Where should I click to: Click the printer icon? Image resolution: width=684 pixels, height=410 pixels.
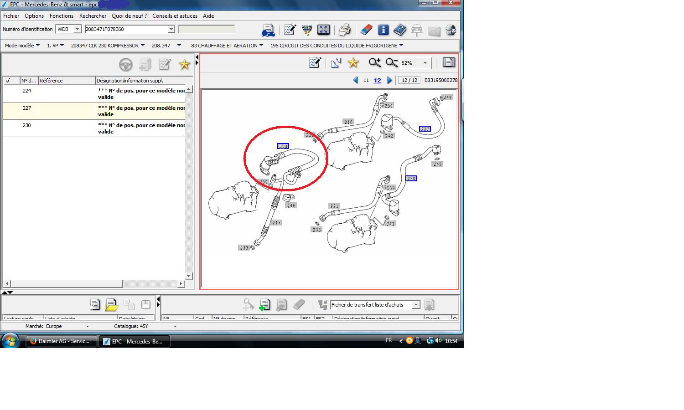[345, 30]
